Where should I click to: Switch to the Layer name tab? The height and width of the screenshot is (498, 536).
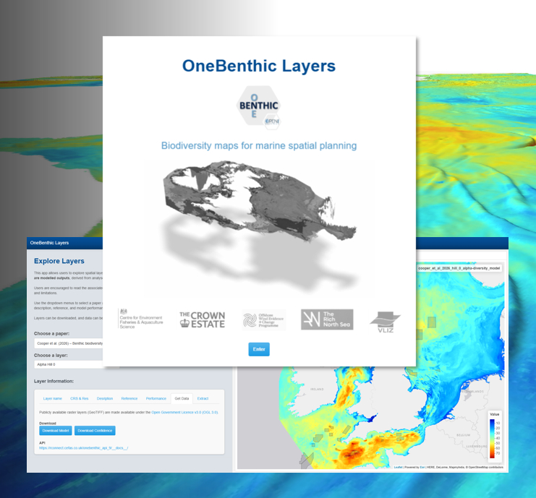pos(53,398)
